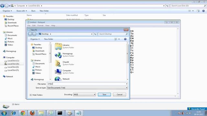
Task: Open Notepad Edit menu
Action: coord(34,25)
